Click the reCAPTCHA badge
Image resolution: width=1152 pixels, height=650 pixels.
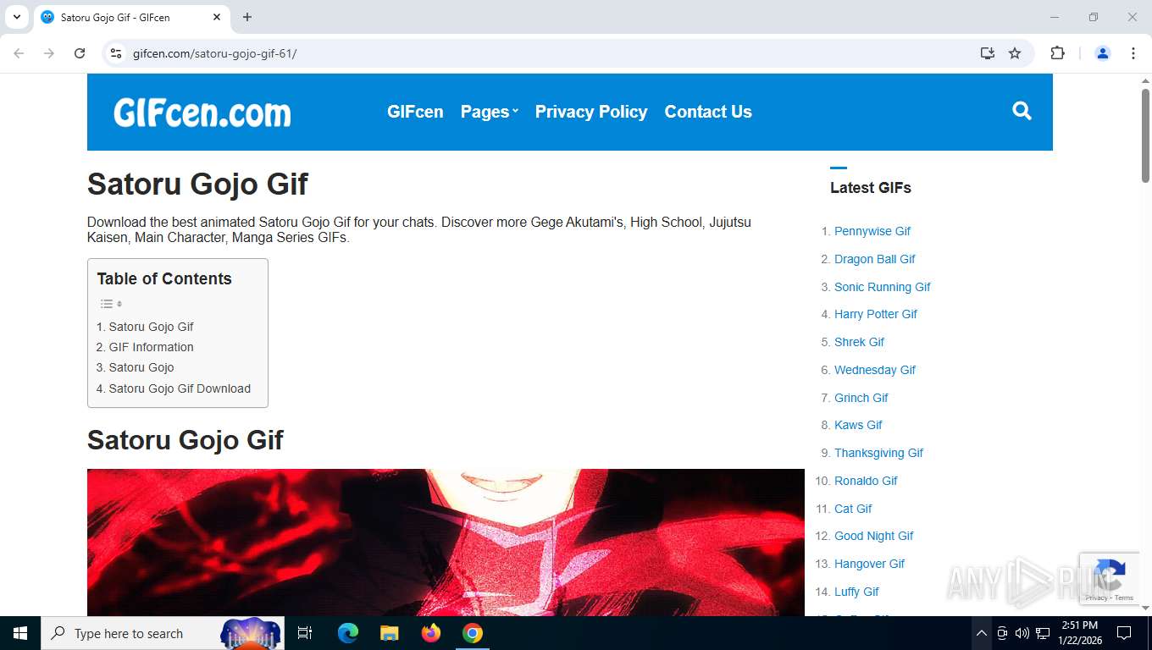pyautogui.click(x=1108, y=578)
